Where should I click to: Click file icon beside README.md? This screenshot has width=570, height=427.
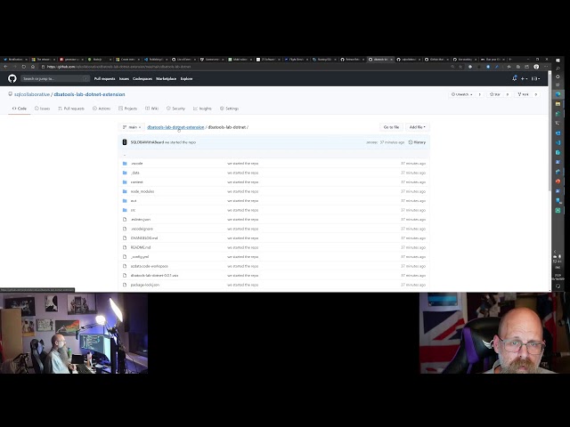coord(125,247)
